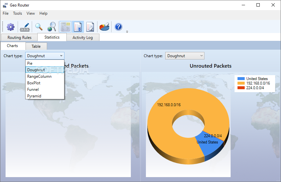The image size is (281, 182).
Task: Maximize the Geo Router window
Action: (258, 5)
